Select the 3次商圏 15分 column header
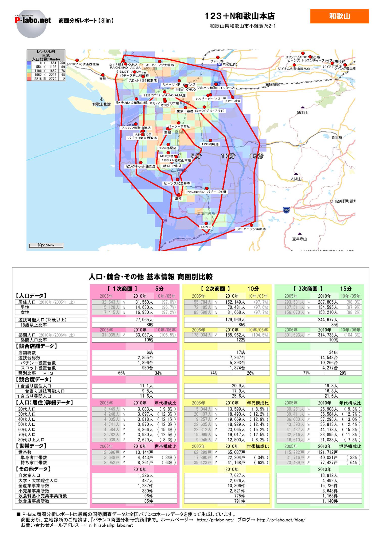Image resolution: width=379 pixels, height=536 pixels. click(x=319, y=289)
